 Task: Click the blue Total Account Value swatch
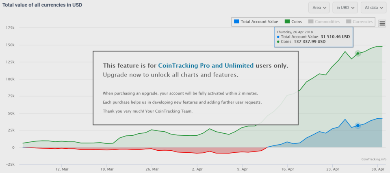[236, 21]
